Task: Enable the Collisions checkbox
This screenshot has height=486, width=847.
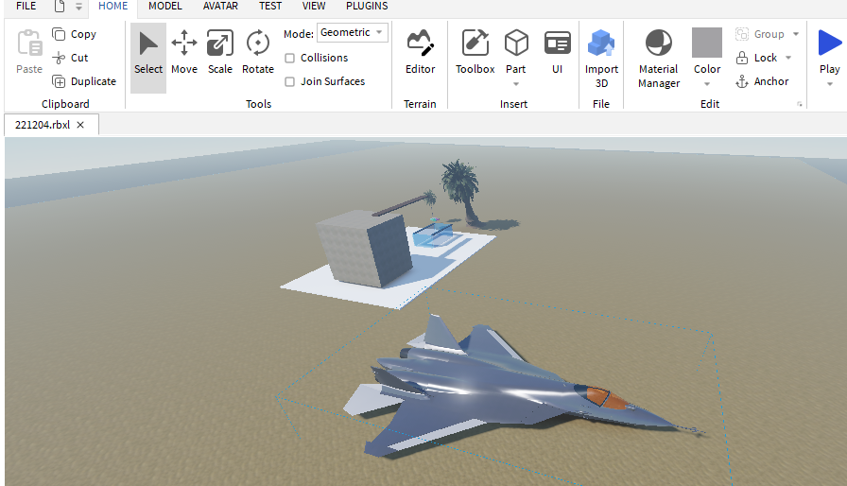Action: coord(290,58)
